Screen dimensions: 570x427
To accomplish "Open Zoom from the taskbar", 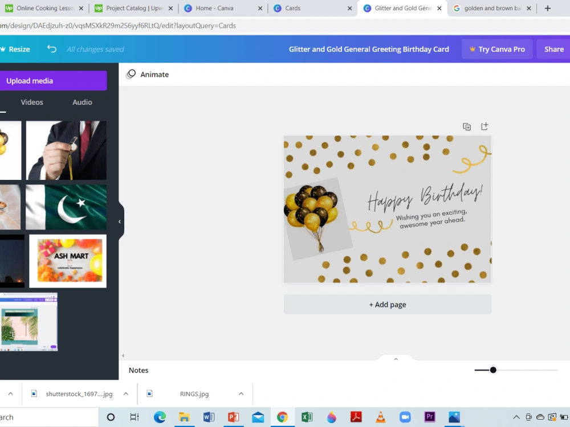I will click(x=405, y=417).
